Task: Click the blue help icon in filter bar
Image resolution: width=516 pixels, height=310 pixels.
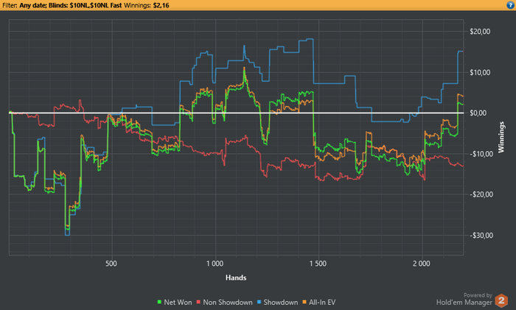Action: click(x=510, y=5)
